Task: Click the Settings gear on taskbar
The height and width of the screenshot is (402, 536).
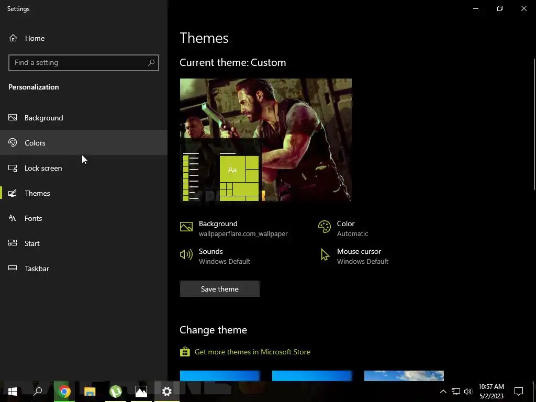Action: tap(167, 392)
